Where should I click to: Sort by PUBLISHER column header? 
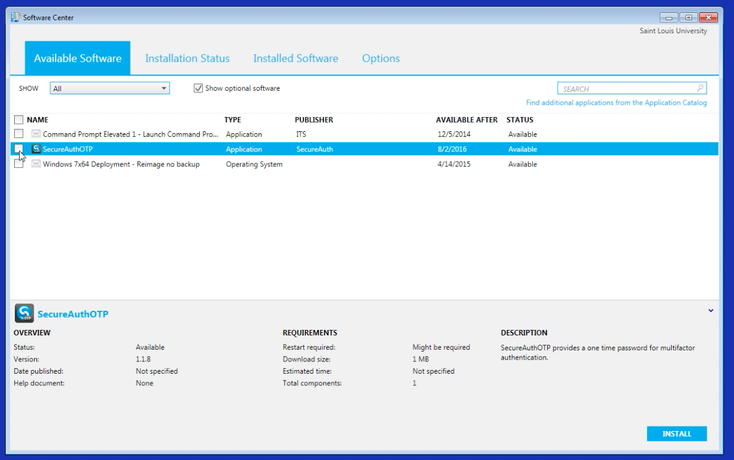coord(314,120)
